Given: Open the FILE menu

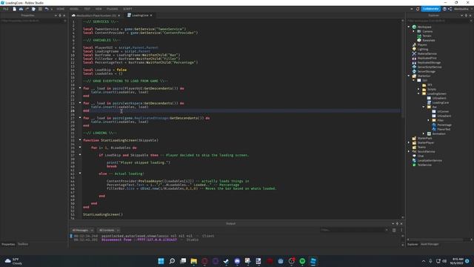Looking at the screenshot, I should click(6, 9).
